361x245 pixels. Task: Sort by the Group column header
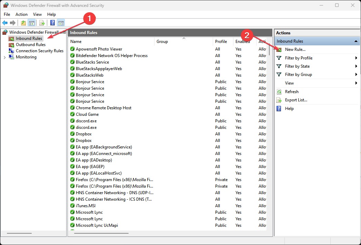(x=183, y=42)
